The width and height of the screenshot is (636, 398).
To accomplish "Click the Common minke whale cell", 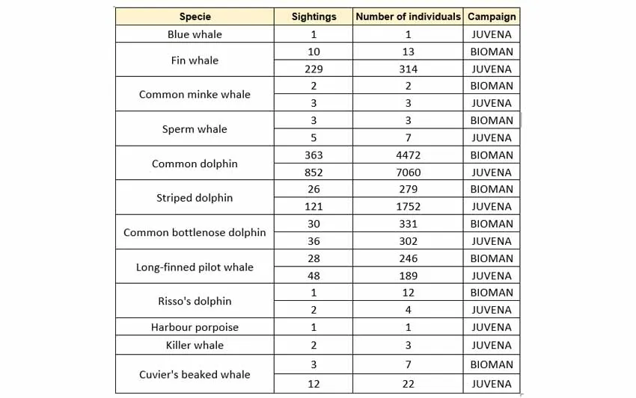I will (x=195, y=95).
